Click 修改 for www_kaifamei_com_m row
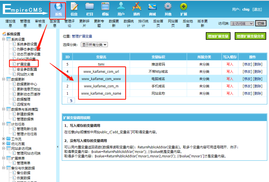The image size is (269, 182). 247,86
